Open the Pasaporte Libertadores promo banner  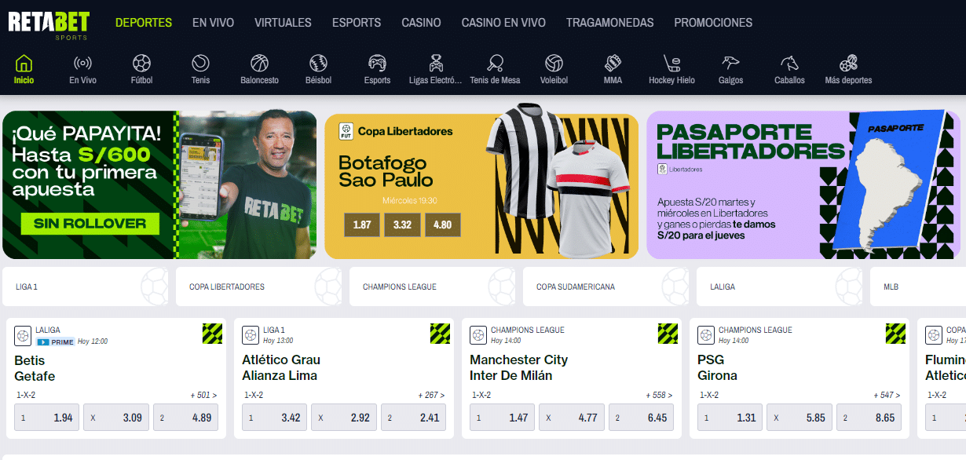pos(803,184)
